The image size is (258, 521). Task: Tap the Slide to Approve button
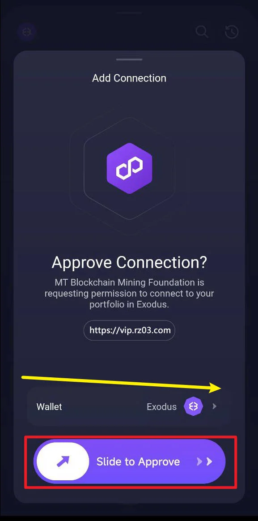coord(130,461)
